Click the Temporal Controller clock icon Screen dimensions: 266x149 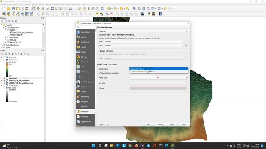[98, 9]
